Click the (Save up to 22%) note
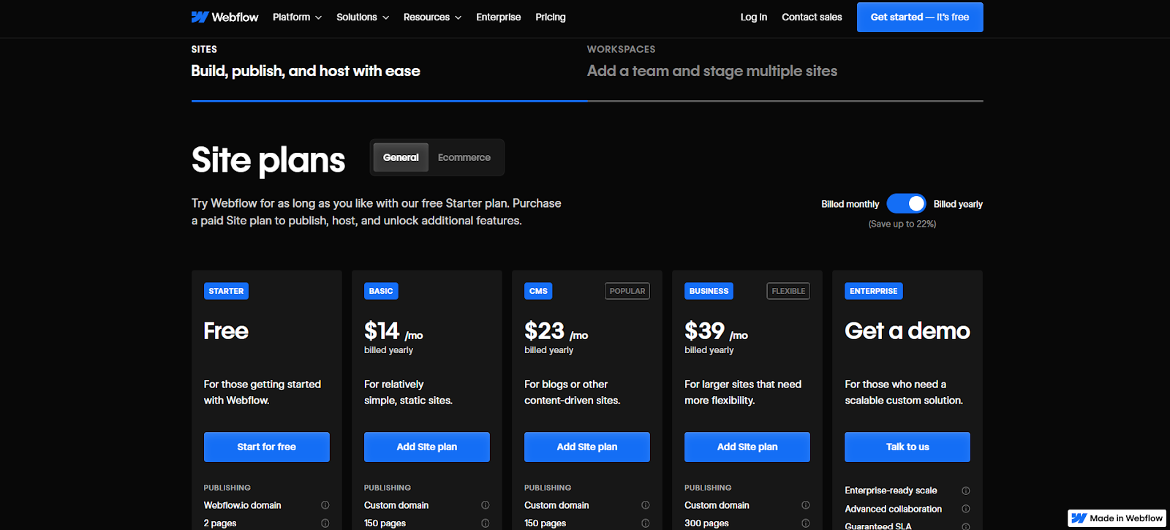 coord(902,224)
